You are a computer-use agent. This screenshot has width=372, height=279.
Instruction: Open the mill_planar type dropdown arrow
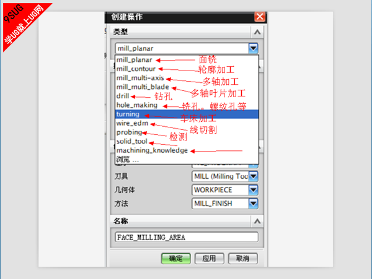[253, 48]
